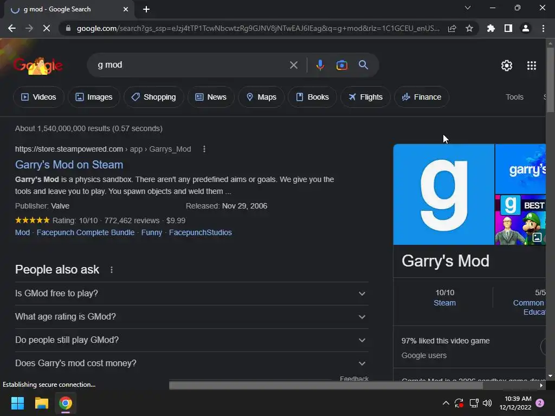Open the Mod sitelink
This screenshot has height=416, width=555.
pos(22,232)
